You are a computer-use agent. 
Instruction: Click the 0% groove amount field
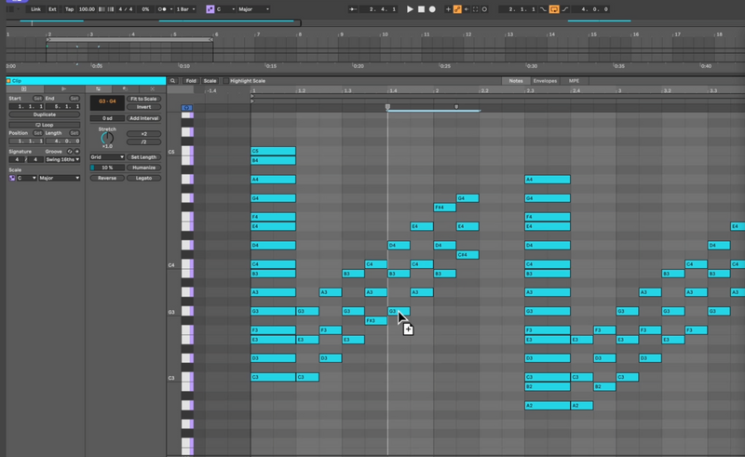145,9
